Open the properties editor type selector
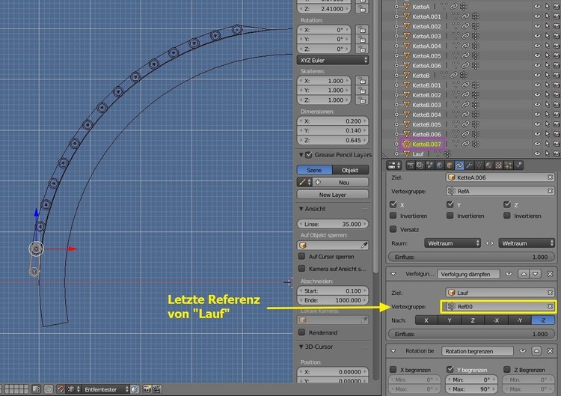Image resolution: width=561 pixels, height=396 pixels. coord(394,165)
